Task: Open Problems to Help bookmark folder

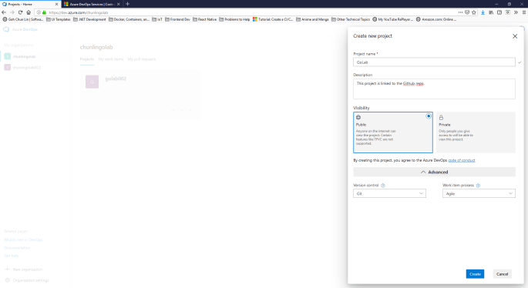Action: tap(234, 19)
